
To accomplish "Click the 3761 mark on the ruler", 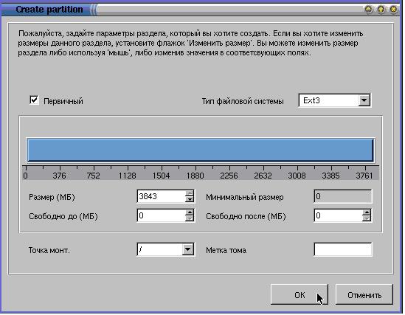I will 364,176.
